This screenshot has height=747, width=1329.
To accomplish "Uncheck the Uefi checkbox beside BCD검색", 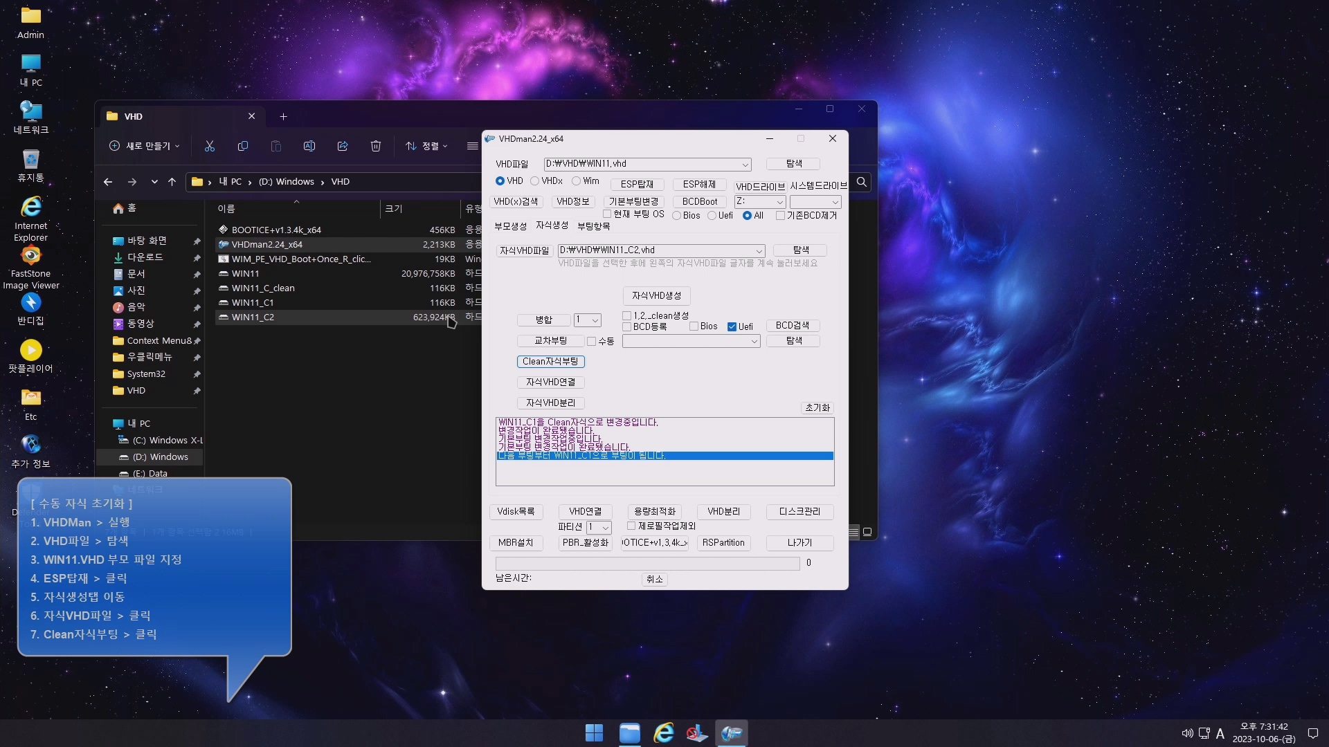I will pyautogui.click(x=732, y=326).
